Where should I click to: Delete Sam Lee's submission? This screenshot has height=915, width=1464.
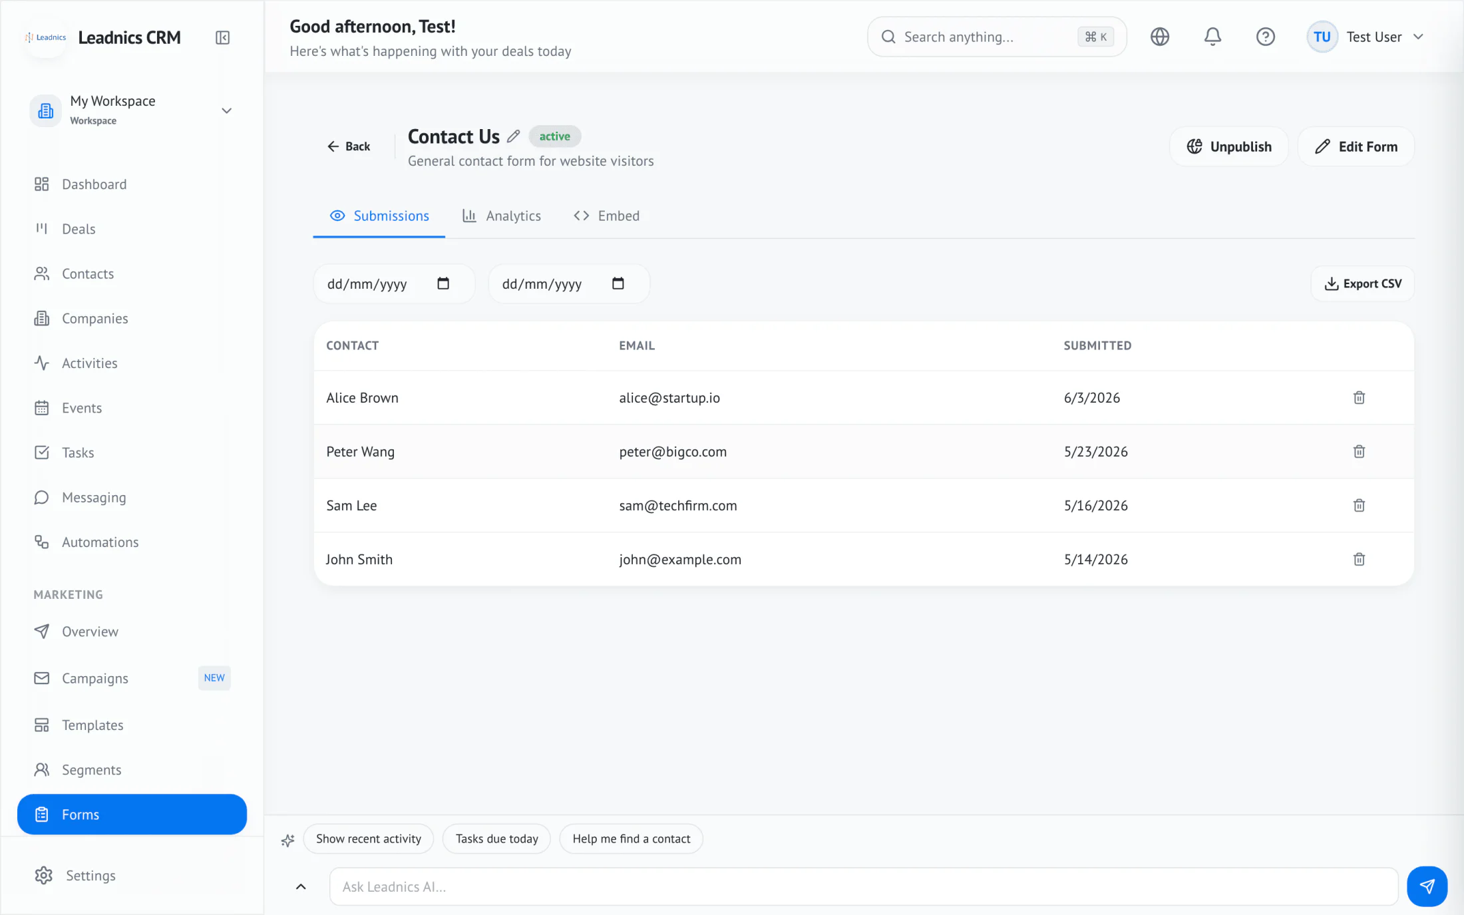tap(1359, 505)
